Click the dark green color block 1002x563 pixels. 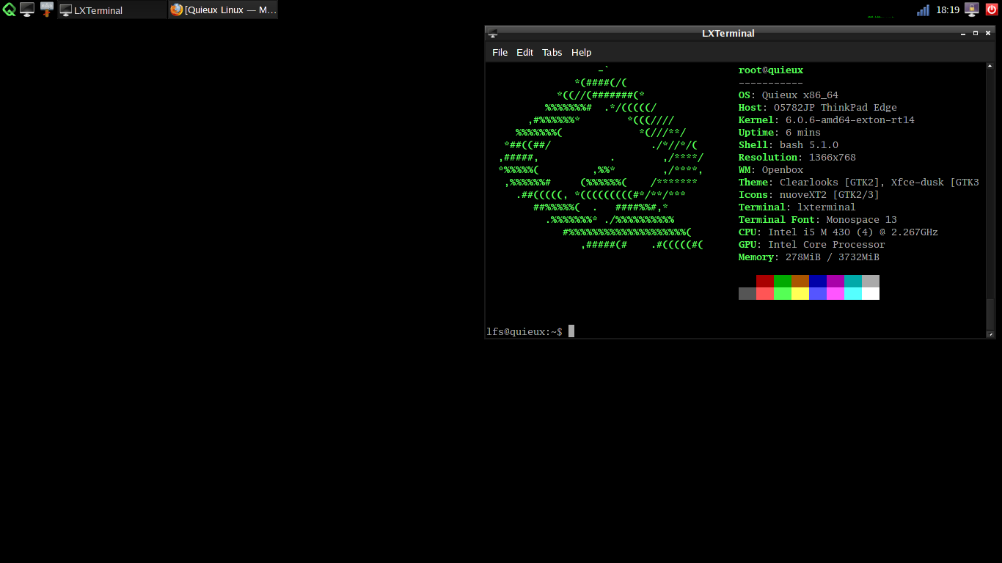click(783, 281)
